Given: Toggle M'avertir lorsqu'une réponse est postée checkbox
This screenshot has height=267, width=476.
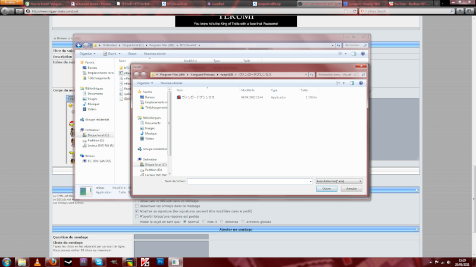Looking at the screenshot, I should coord(137,216).
